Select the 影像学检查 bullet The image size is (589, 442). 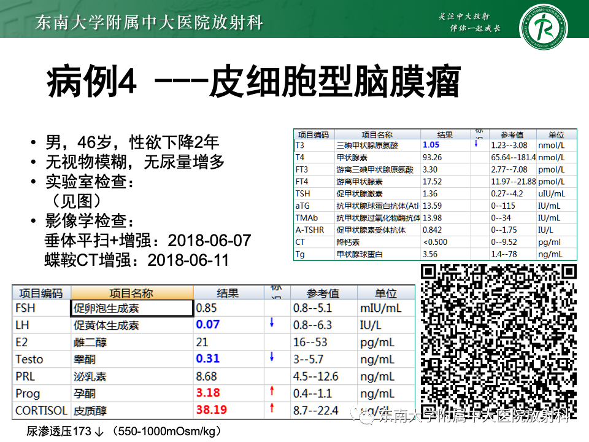click(89, 220)
